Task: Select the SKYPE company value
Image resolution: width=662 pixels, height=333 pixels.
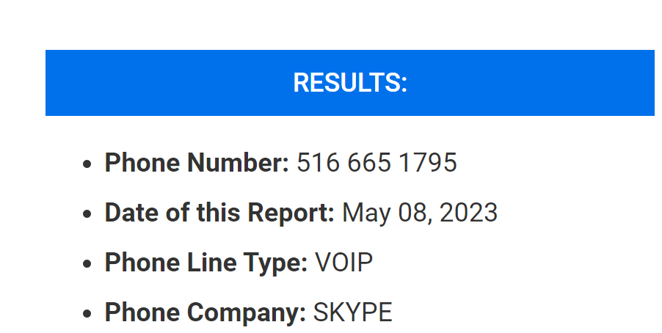Action: [x=353, y=312]
